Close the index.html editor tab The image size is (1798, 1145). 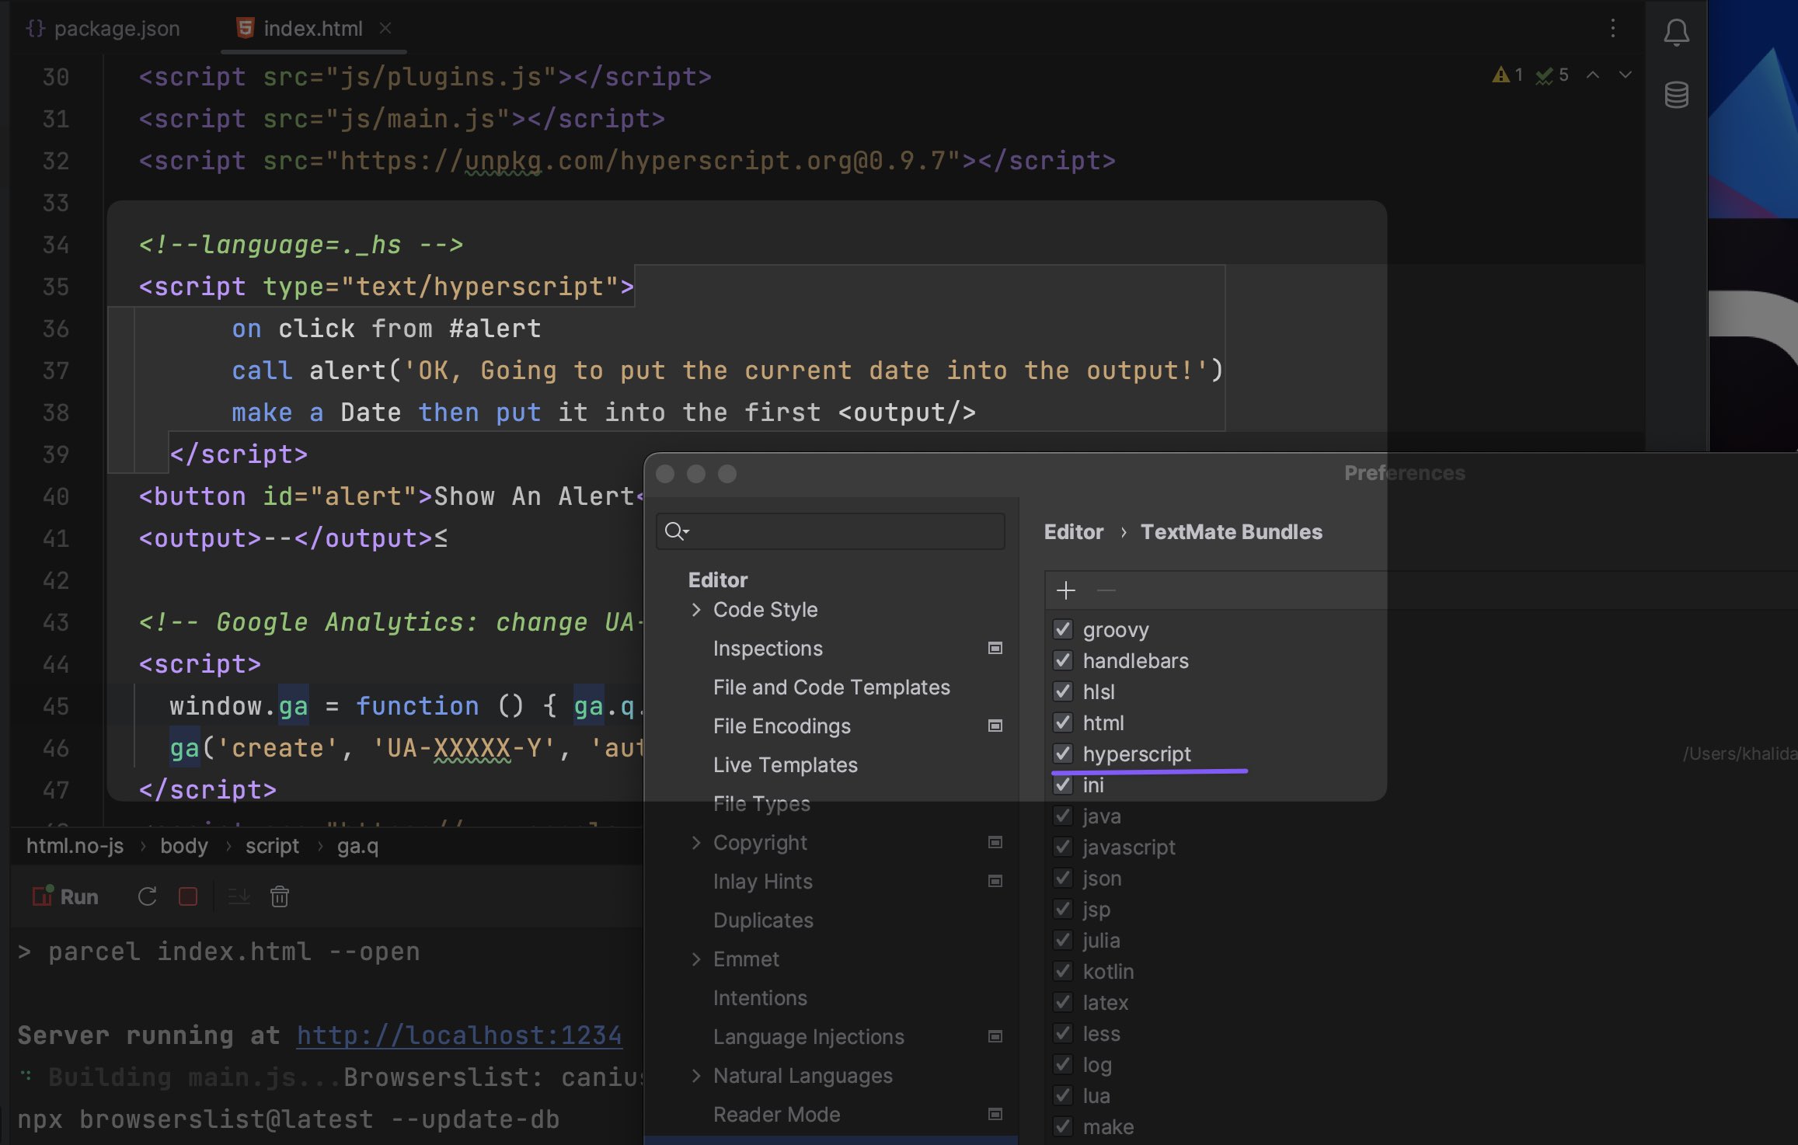point(385,28)
